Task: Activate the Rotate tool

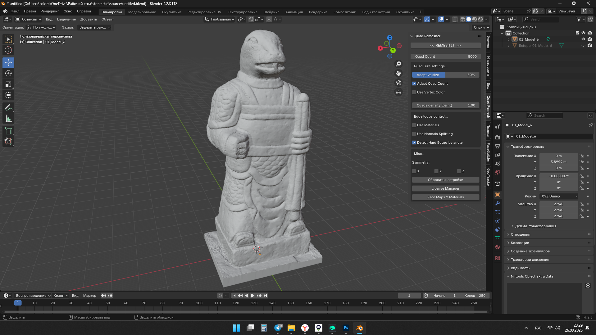Action: 8,73
